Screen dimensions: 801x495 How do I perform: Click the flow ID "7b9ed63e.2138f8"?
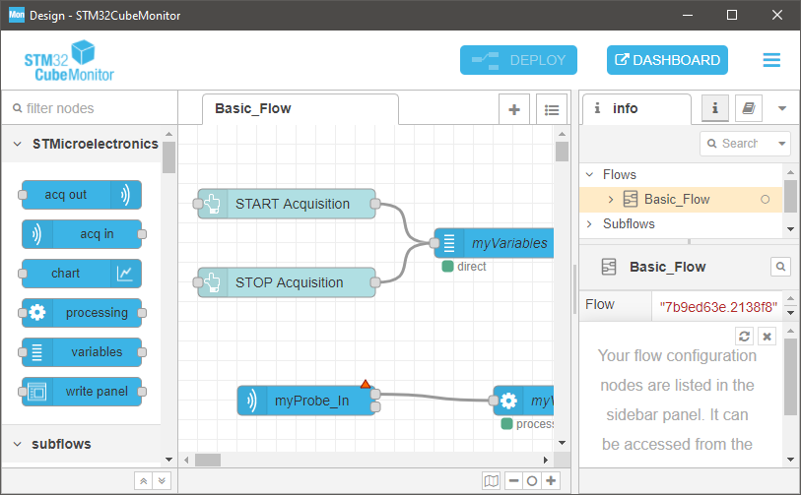pos(717,307)
